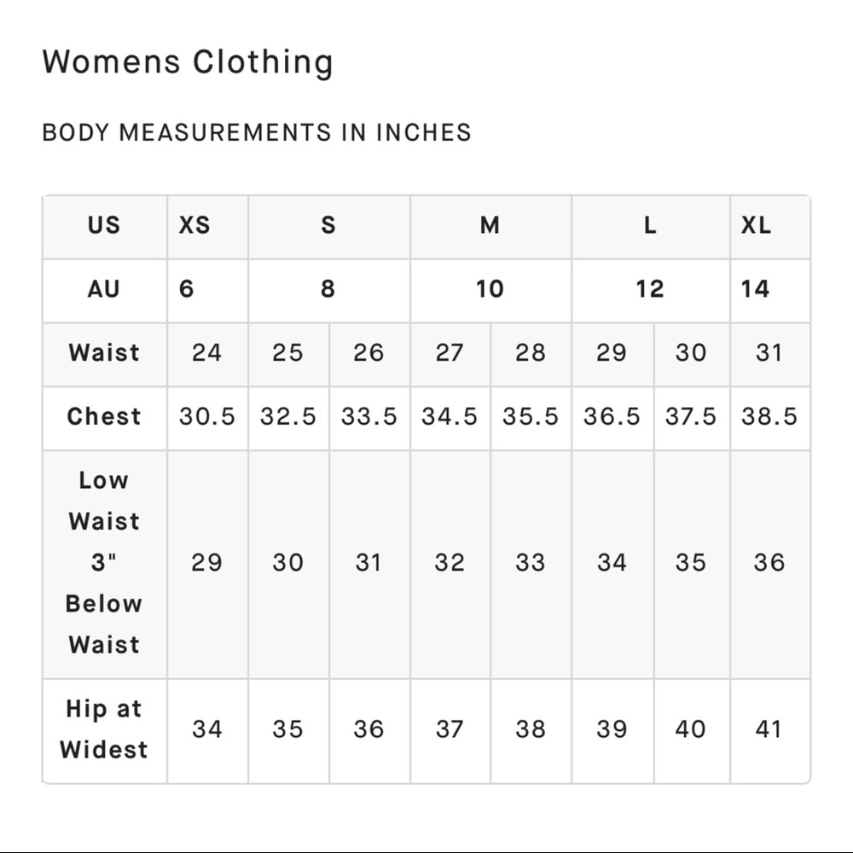853x853 pixels.
Task: Click the AU size 8 cell
Action: (x=328, y=290)
